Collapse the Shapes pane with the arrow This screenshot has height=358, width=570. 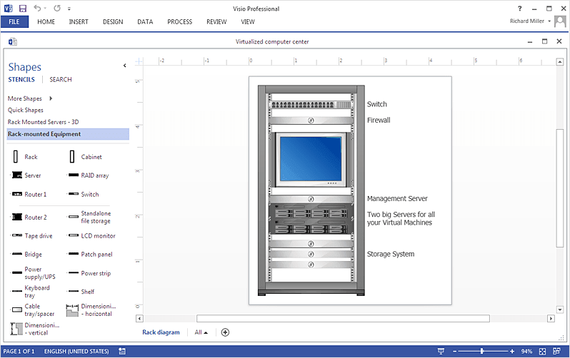pyautogui.click(x=125, y=66)
